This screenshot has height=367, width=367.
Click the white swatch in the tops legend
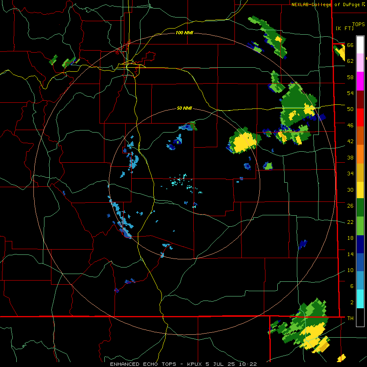[x=360, y=44]
